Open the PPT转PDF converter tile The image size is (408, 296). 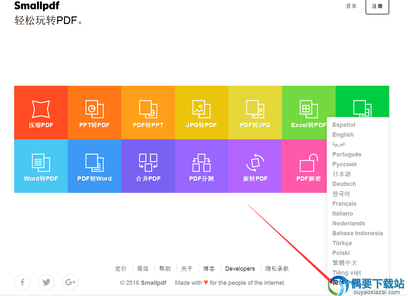click(94, 112)
